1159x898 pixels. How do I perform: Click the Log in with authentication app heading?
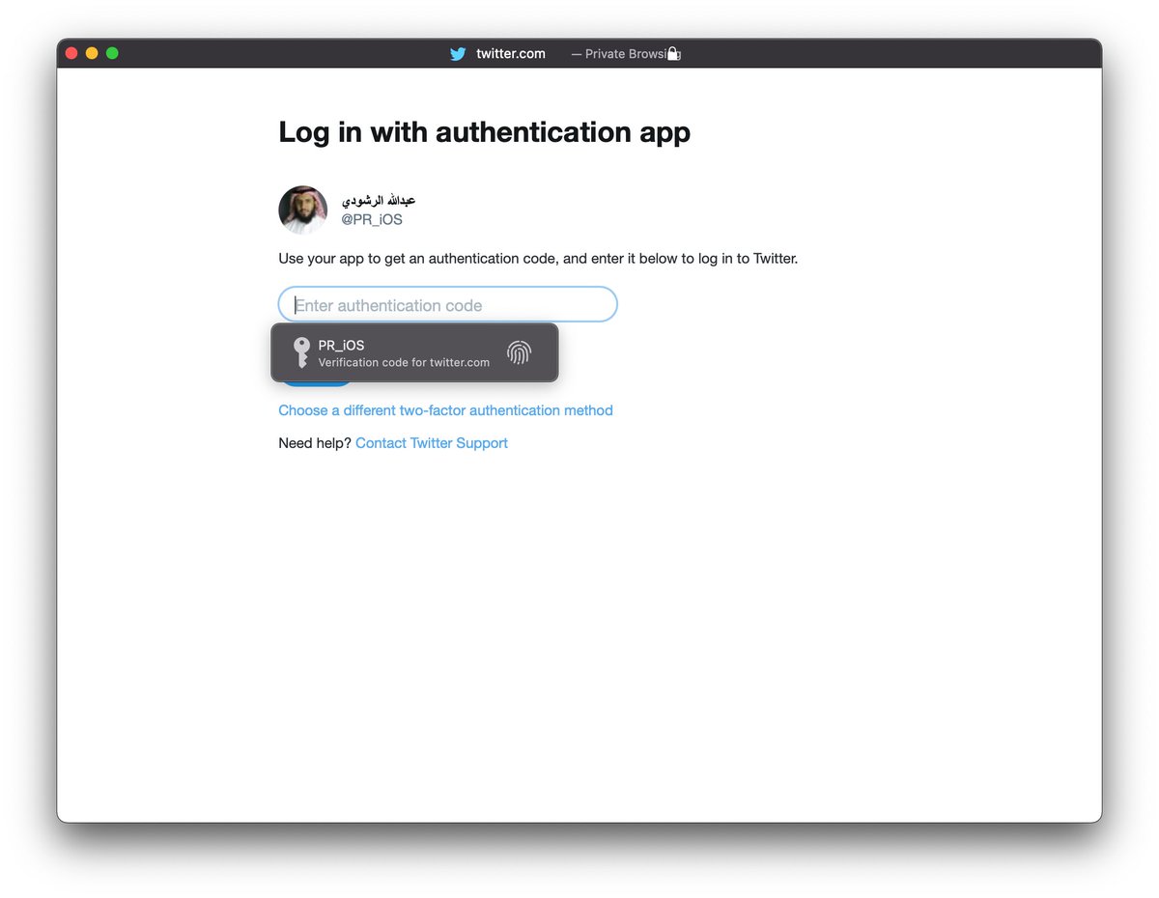[x=485, y=132]
